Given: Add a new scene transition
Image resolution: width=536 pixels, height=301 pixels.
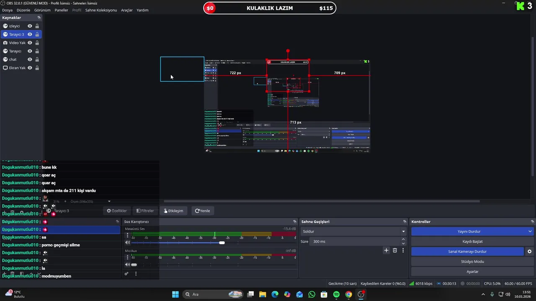Looking at the screenshot, I should pyautogui.click(x=386, y=250).
